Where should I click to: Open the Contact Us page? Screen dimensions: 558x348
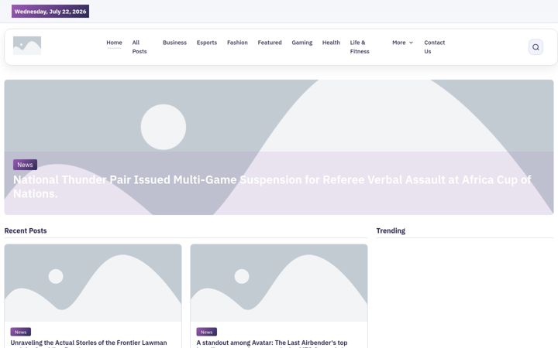click(435, 47)
